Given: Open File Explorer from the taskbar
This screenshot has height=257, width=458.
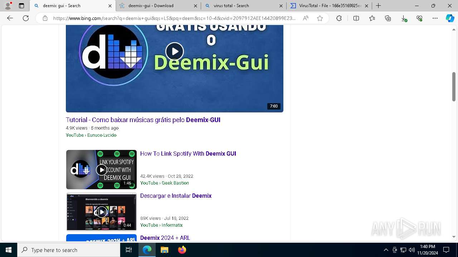Looking at the screenshot, I should click(x=164, y=250).
